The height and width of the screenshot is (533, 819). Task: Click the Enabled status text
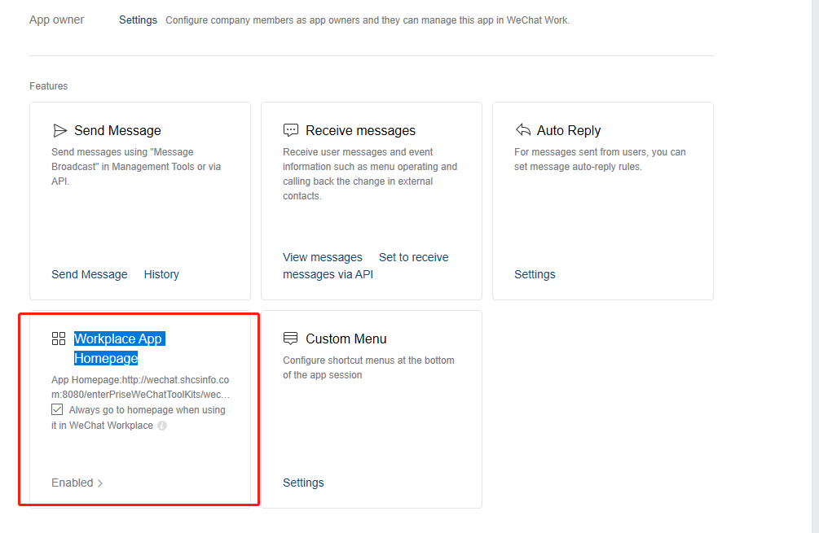pos(73,483)
